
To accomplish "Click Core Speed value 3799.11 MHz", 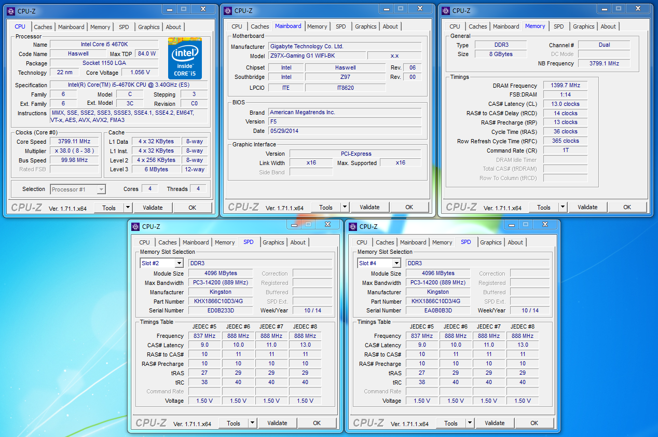I will (74, 141).
